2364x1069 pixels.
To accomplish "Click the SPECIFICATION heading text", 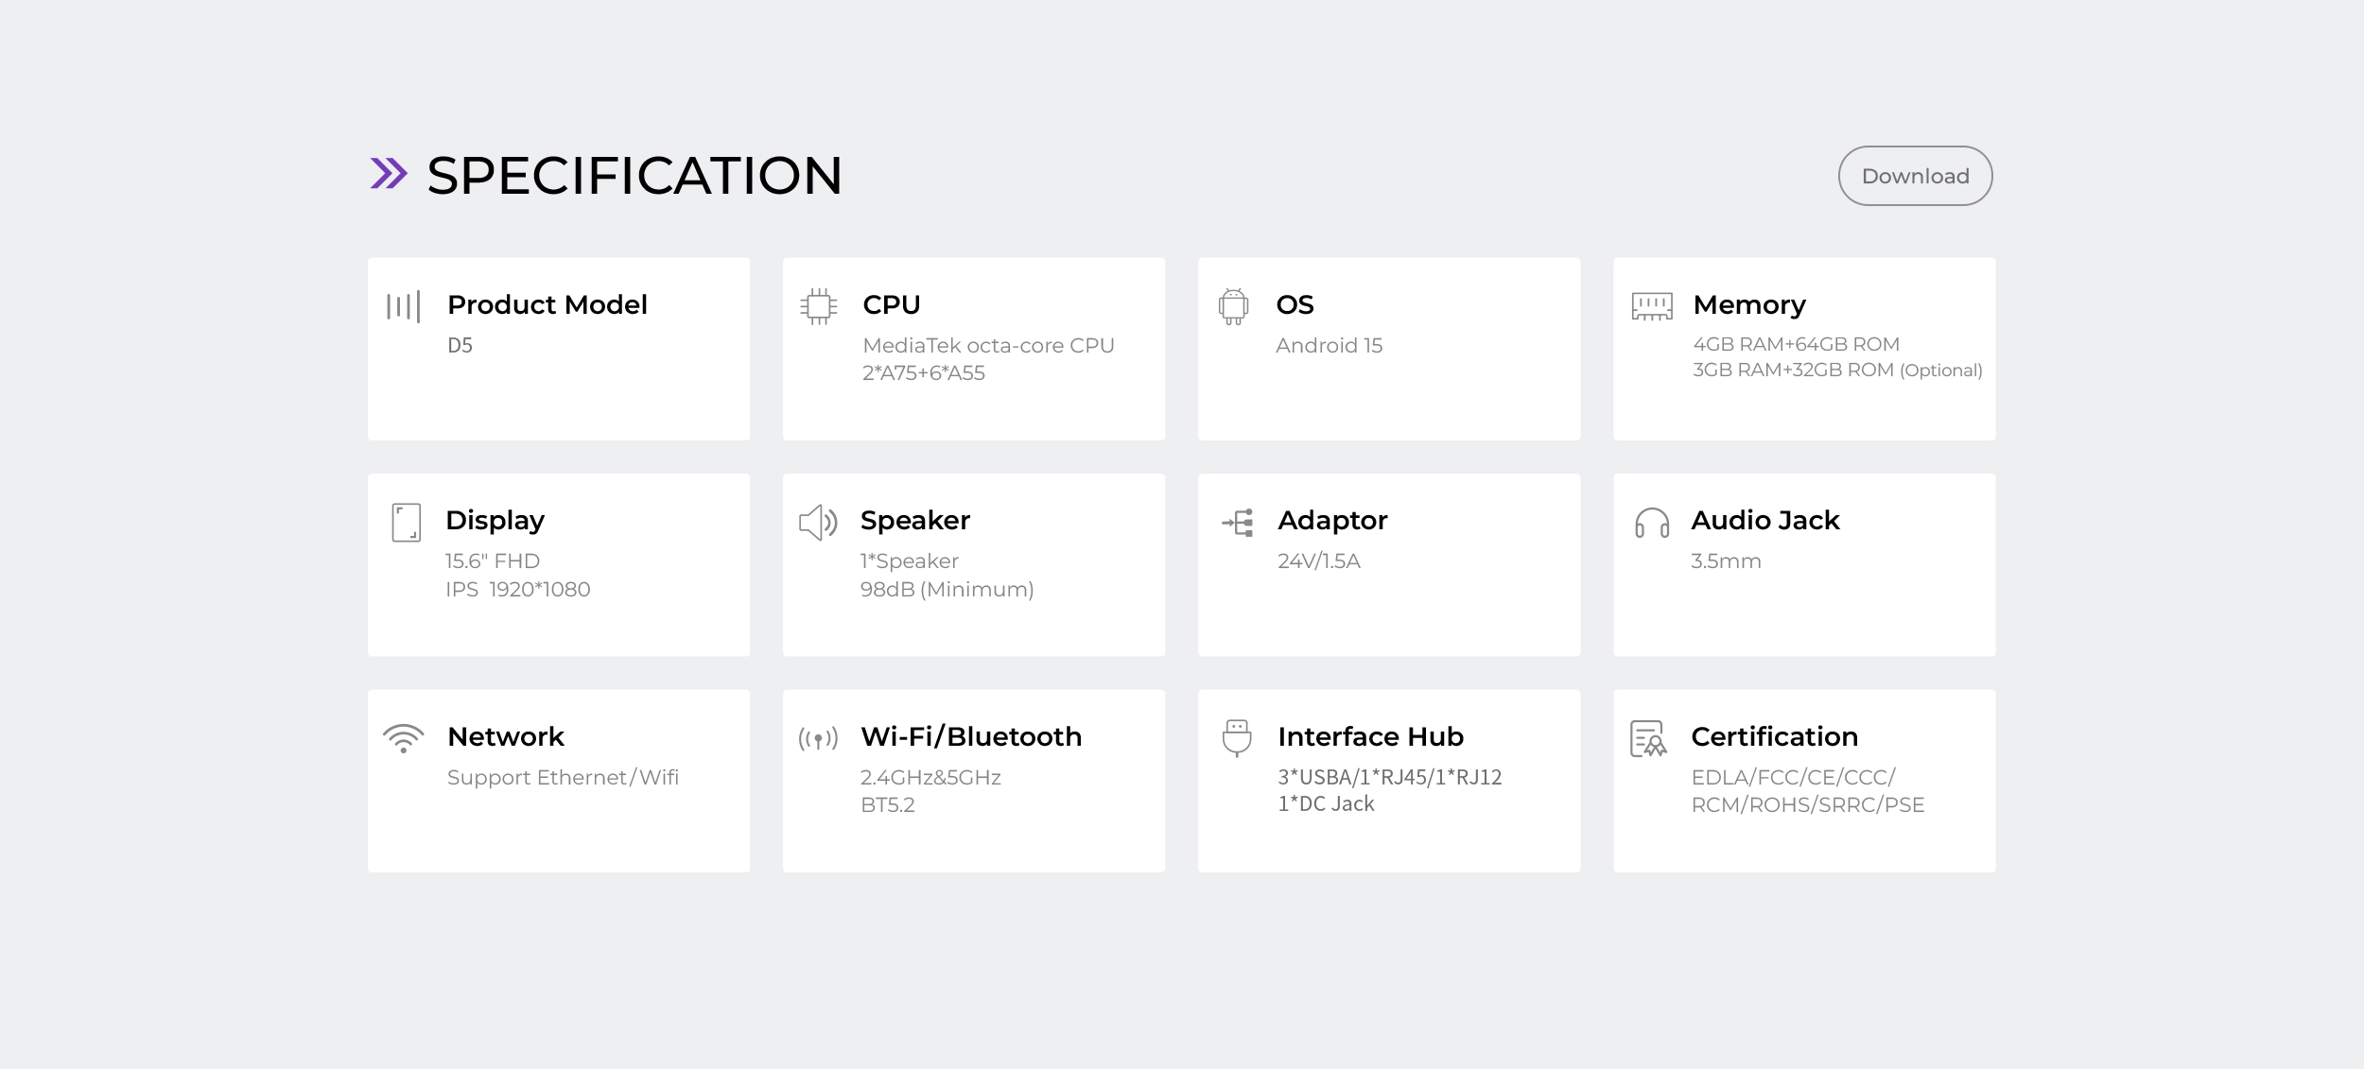I will coord(634,176).
